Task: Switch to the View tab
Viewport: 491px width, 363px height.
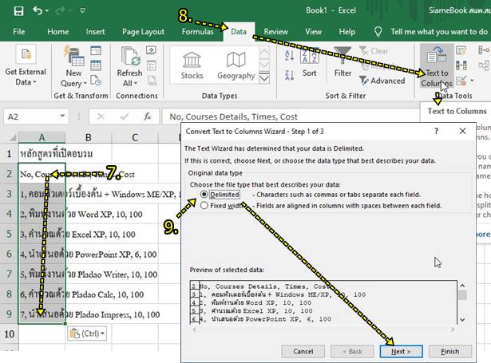Action: coord(313,32)
